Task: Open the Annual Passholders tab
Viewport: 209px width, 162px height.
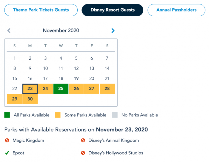Action: tap(176, 10)
